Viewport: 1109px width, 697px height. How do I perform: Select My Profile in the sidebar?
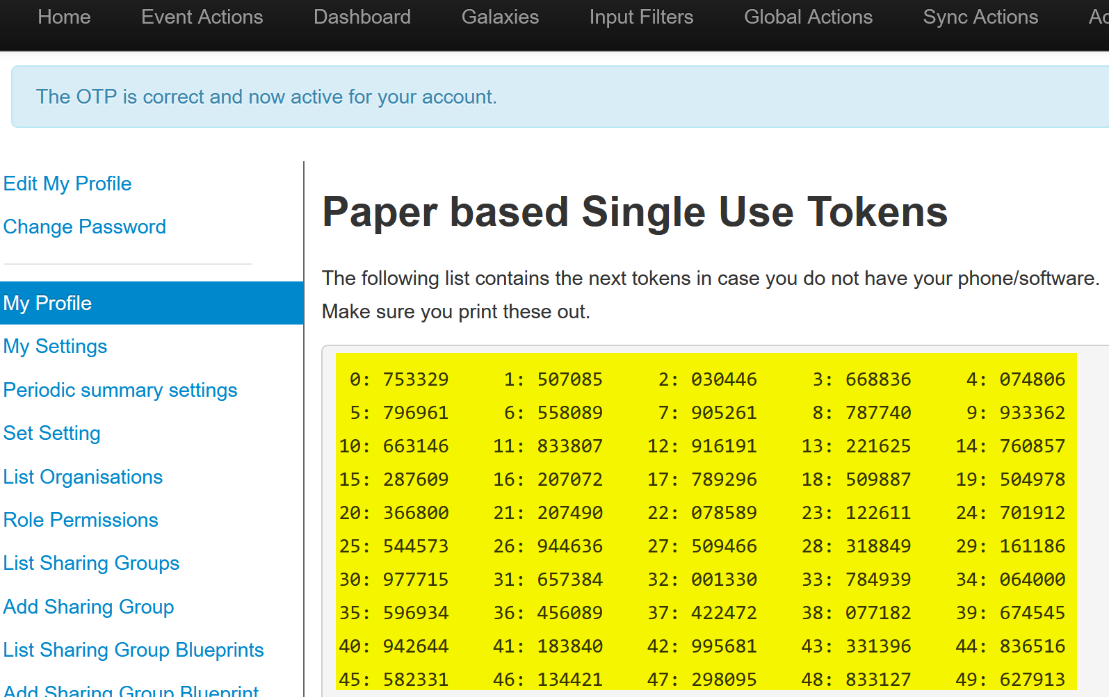152,303
